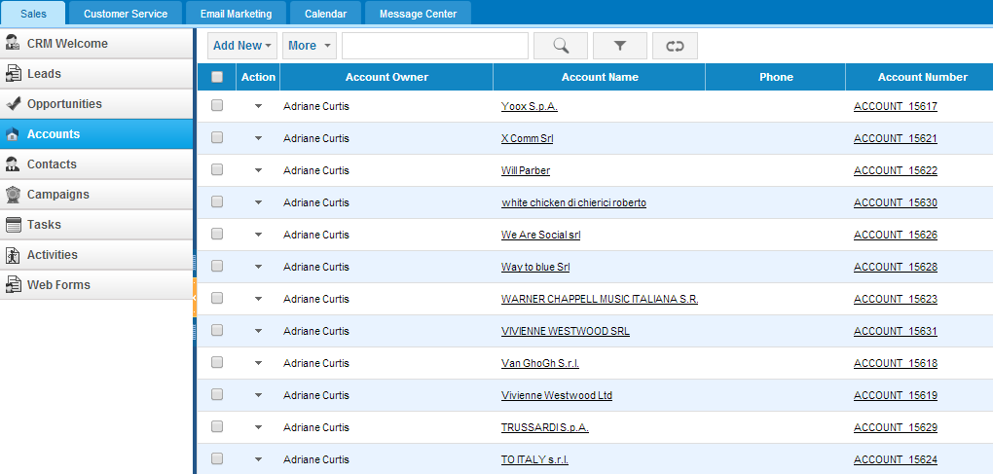Collapse sidebar using orange splitter handle
The width and height of the screenshot is (993, 474).
point(195,297)
